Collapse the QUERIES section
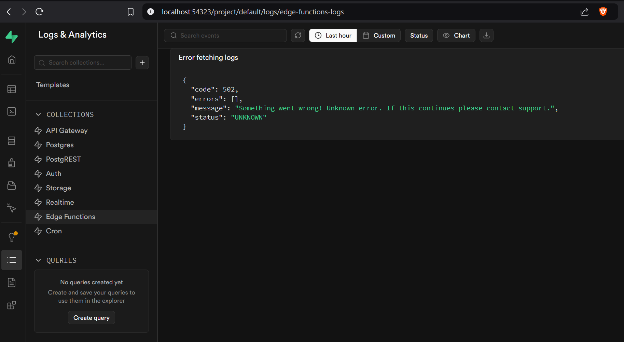 click(x=38, y=260)
